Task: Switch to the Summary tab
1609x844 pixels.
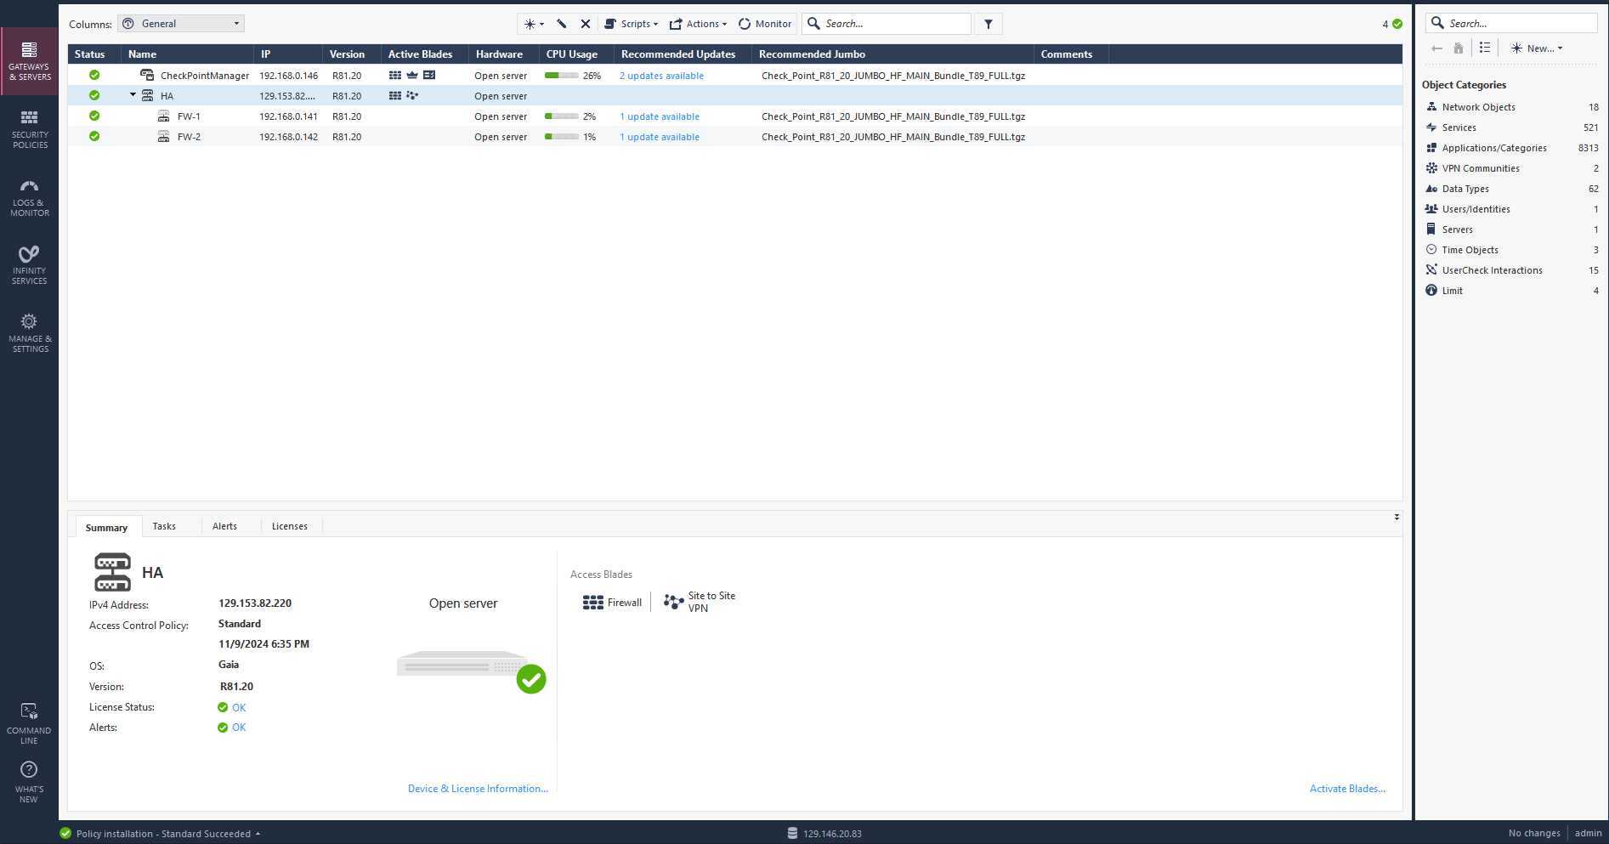Action: pyautogui.click(x=106, y=527)
